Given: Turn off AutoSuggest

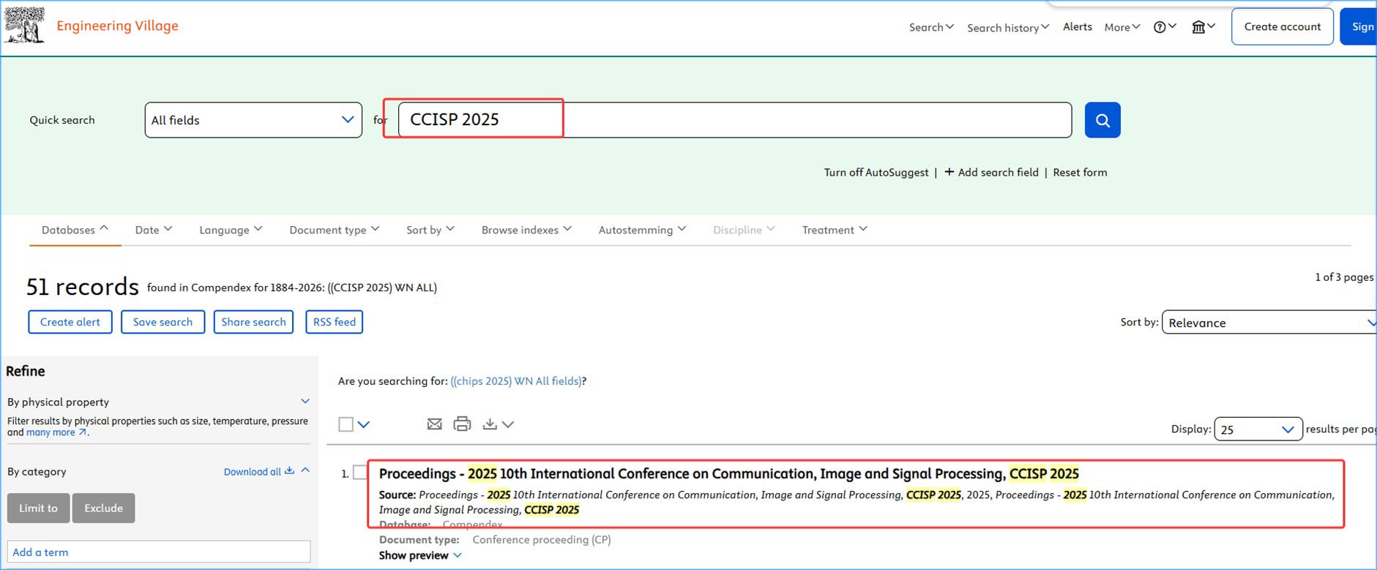Looking at the screenshot, I should pyautogui.click(x=876, y=173).
